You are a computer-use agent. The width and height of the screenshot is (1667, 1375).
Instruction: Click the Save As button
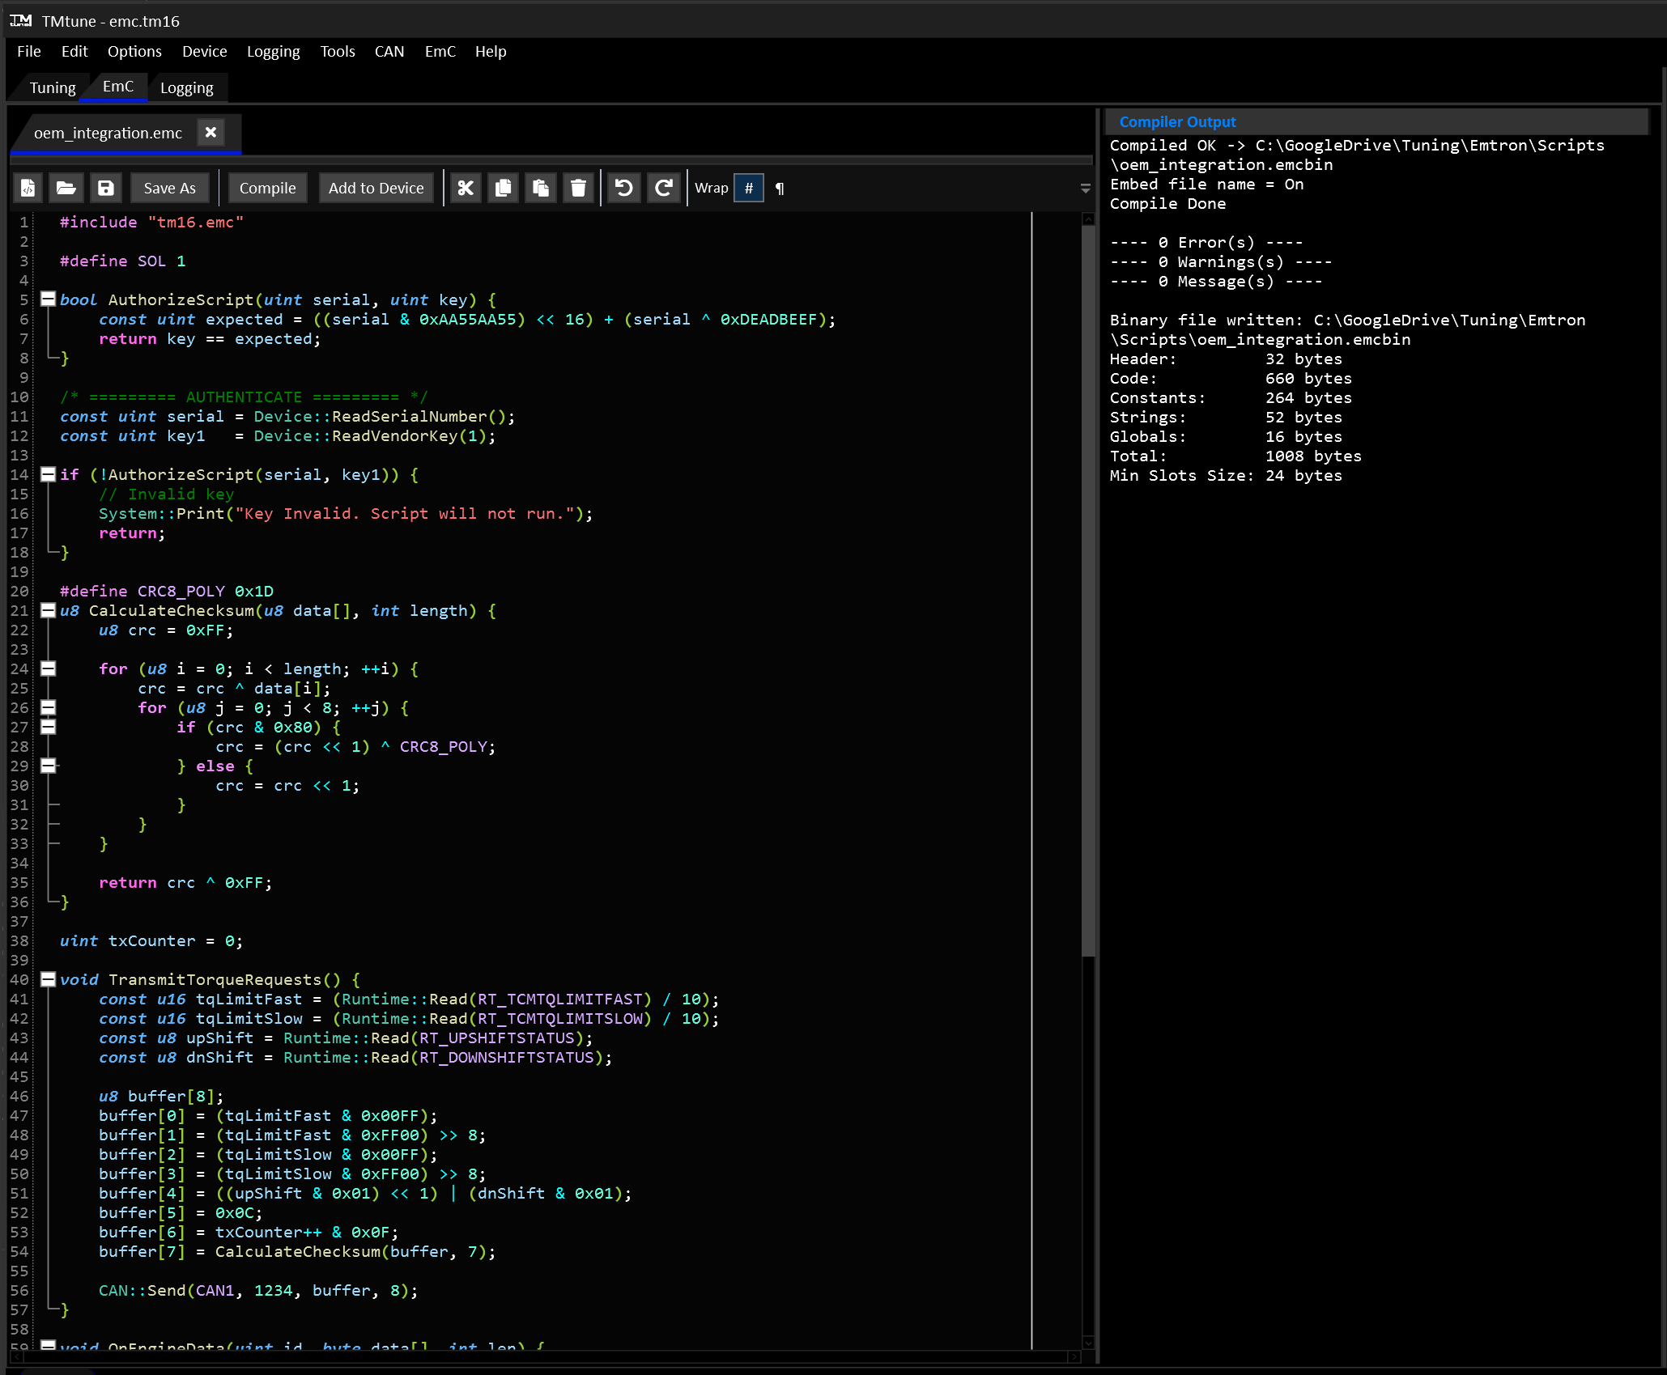pyautogui.click(x=170, y=188)
